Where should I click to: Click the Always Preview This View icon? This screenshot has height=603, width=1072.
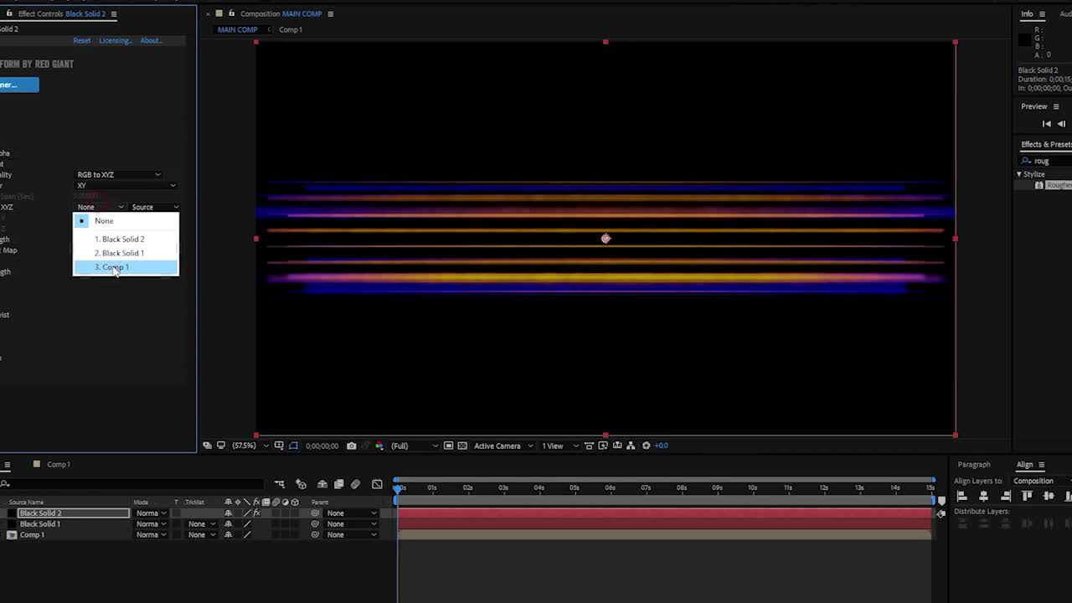(x=207, y=446)
